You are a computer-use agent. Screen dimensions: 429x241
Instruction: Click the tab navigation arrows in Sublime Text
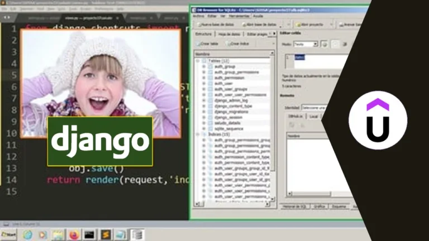coord(7,17)
